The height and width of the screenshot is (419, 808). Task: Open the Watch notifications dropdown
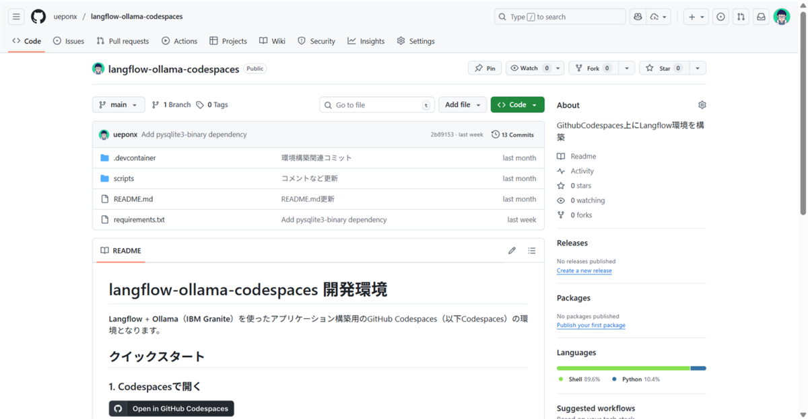pyautogui.click(x=535, y=68)
